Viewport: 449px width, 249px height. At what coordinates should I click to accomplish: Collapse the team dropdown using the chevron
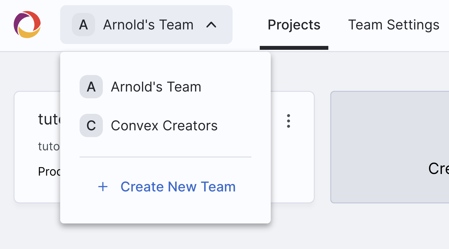(211, 25)
